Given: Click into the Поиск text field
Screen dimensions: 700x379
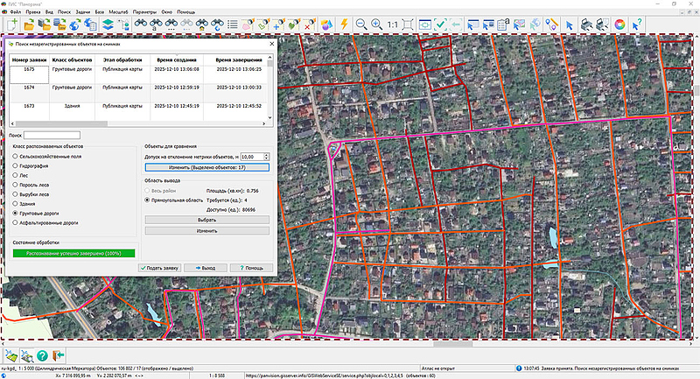Looking at the screenshot, I should (x=51, y=135).
